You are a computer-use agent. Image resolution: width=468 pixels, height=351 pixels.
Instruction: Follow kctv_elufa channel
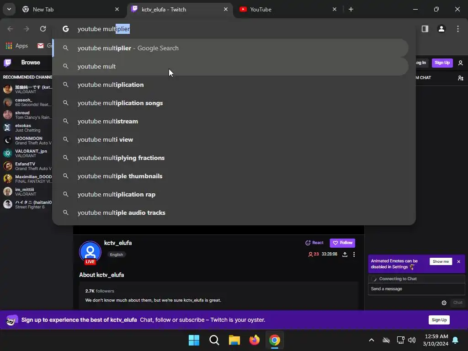342,243
